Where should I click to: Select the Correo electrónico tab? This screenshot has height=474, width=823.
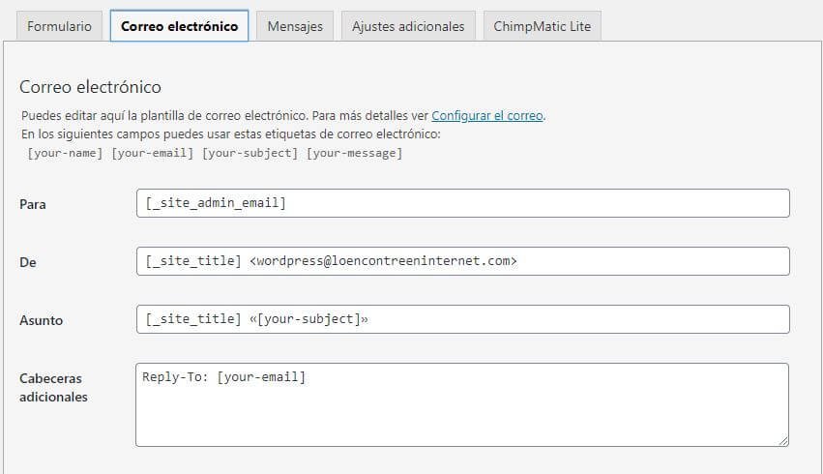179,26
